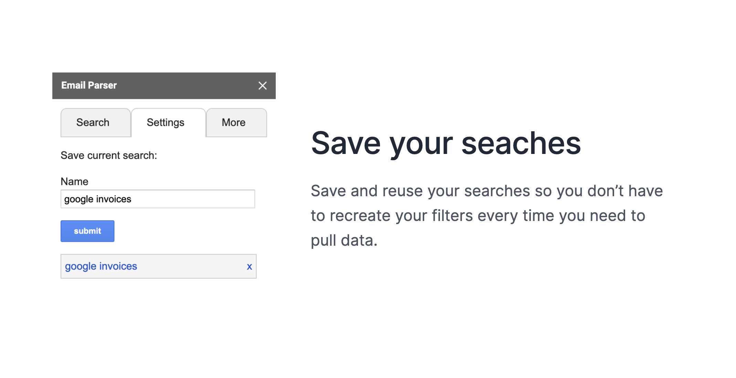The height and width of the screenshot is (378, 736).
Task: Click the pull data text line
Action: pyautogui.click(x=344, y=241)
